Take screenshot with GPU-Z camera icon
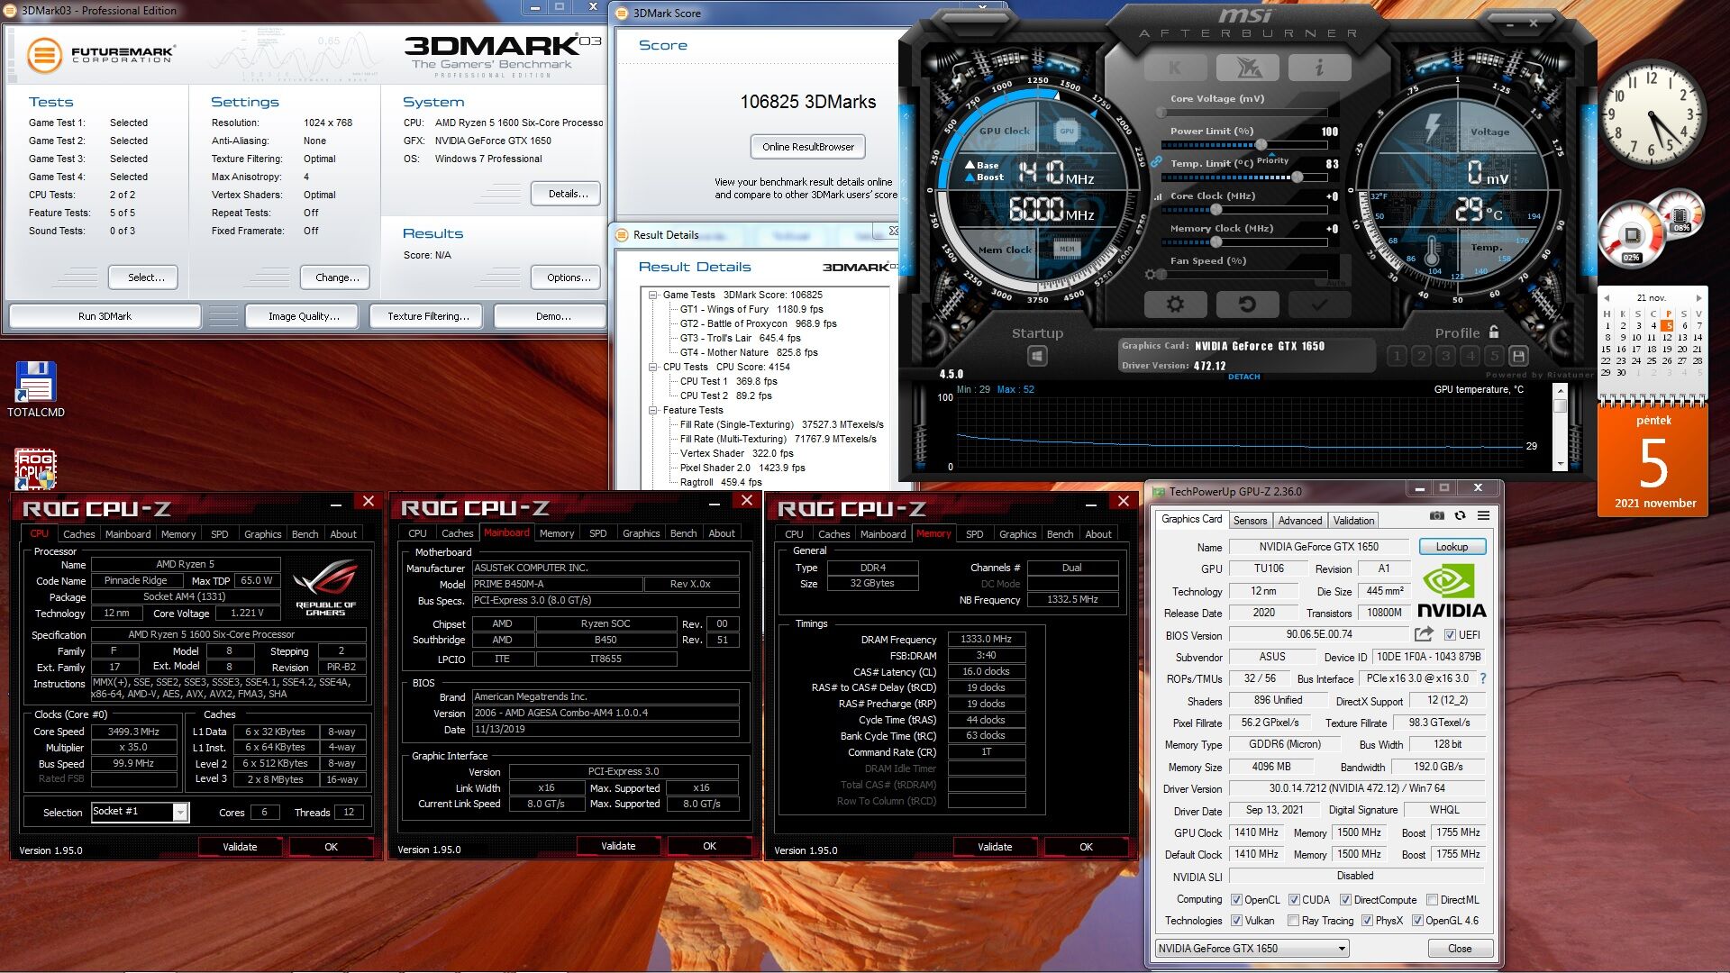Image resolution: width=1730 pixels, height=973 pixels. [x=1436, y=516]
